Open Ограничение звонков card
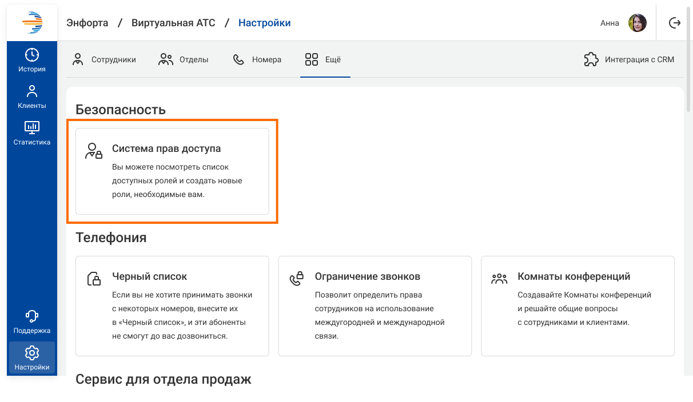Image resolution: width=693 pixels, height=402 pixels. coord(375,305)
